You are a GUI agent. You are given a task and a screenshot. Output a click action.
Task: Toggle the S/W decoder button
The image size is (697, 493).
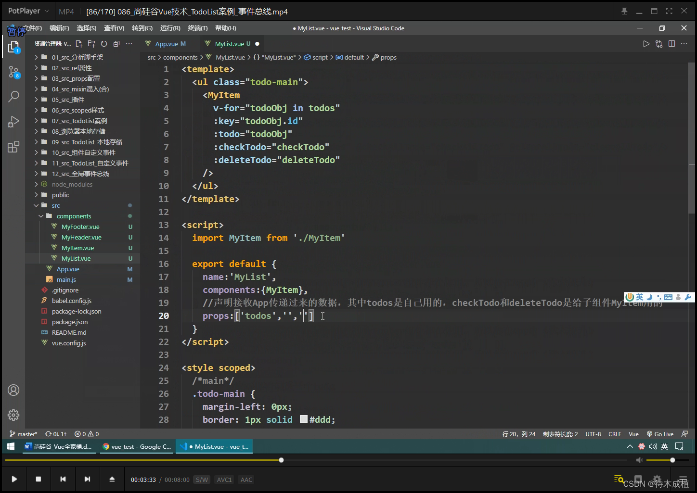click(202, 480)
